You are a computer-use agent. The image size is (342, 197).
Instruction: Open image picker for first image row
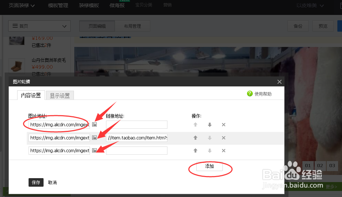pyautogui.click(x=95, y=124)
